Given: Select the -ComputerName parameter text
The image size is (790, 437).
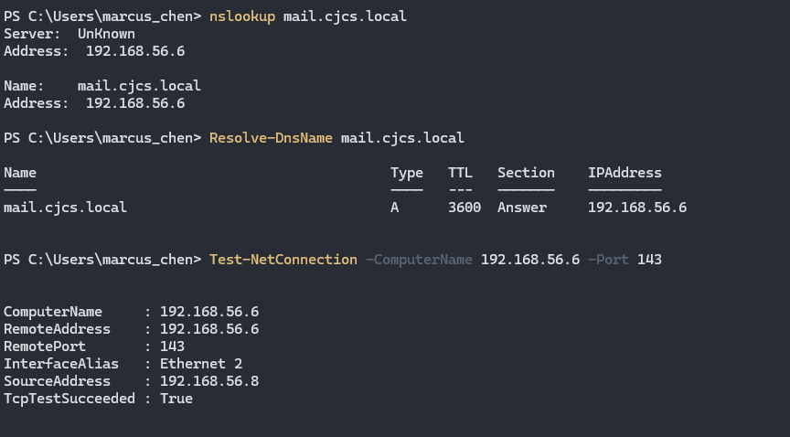Looking at the screenshot, I should point(419,260).
